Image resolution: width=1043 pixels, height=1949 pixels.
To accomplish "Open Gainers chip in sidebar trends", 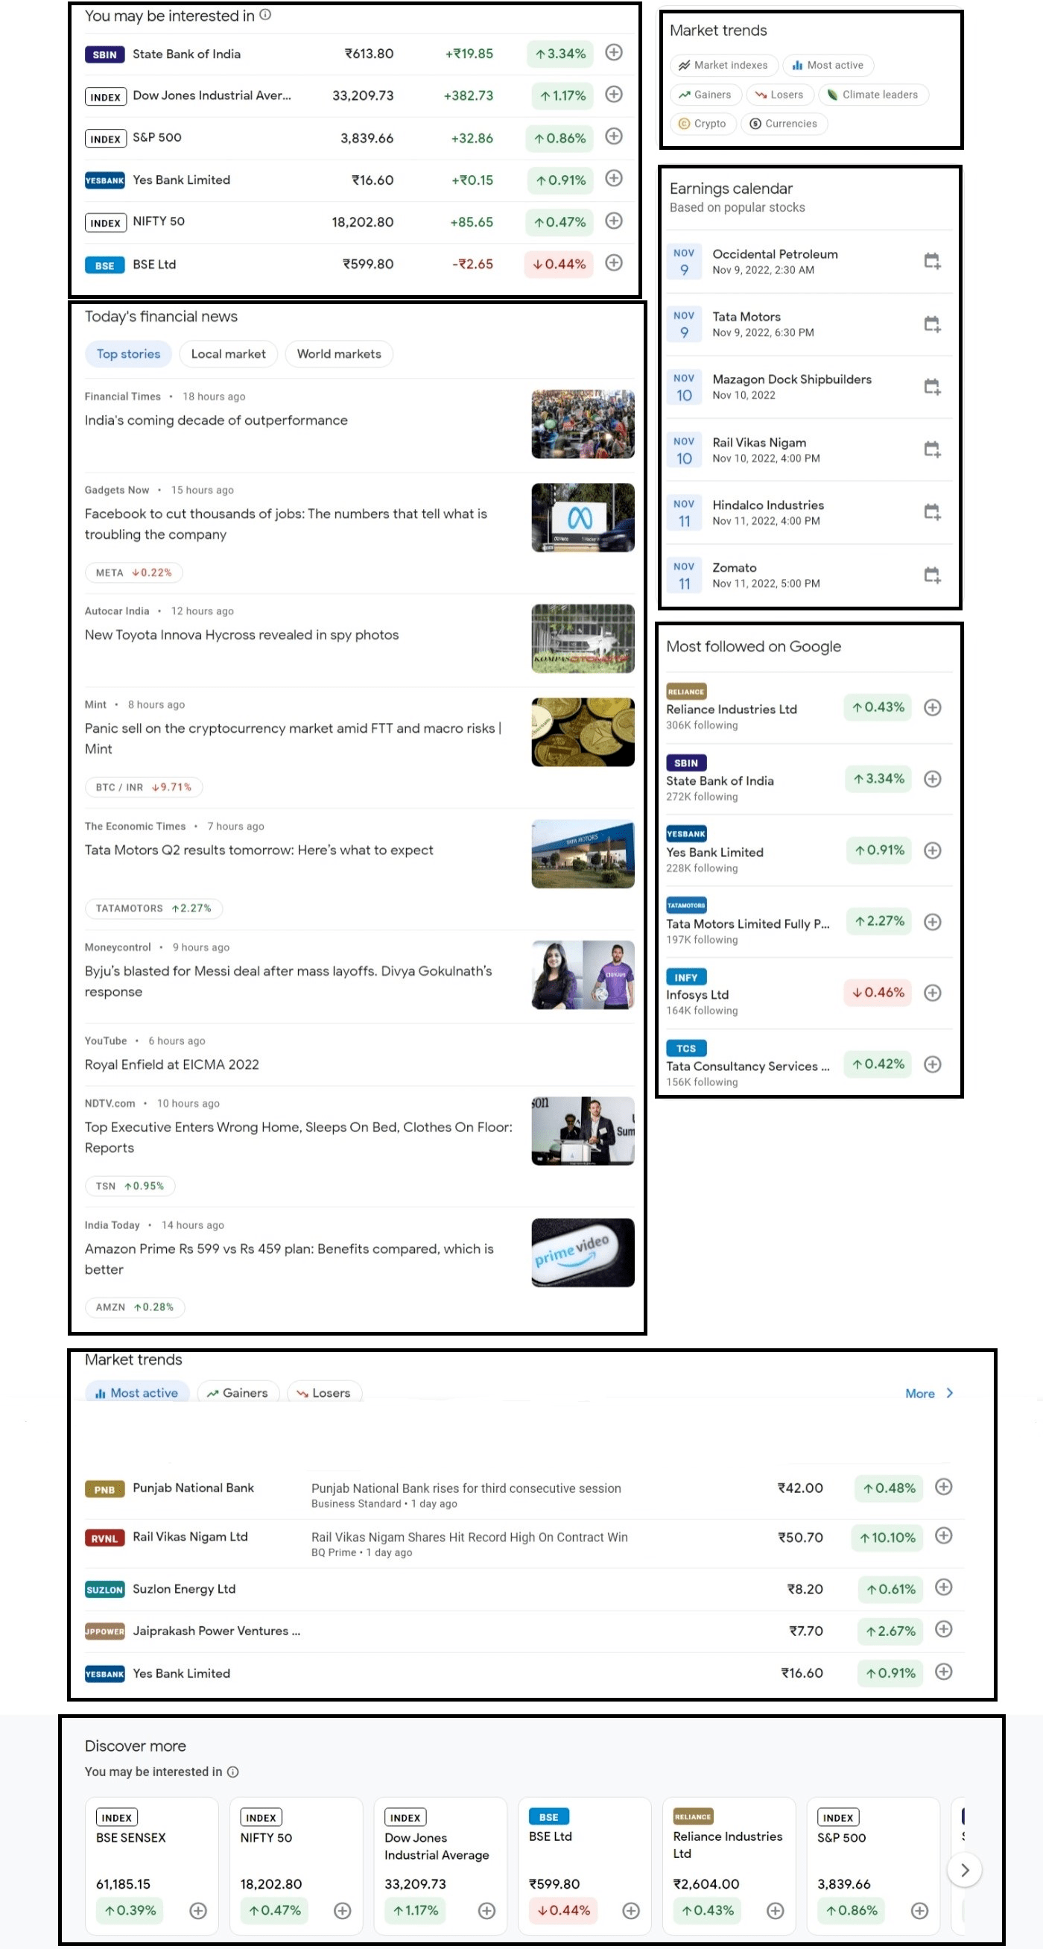I will pos(706,95).
